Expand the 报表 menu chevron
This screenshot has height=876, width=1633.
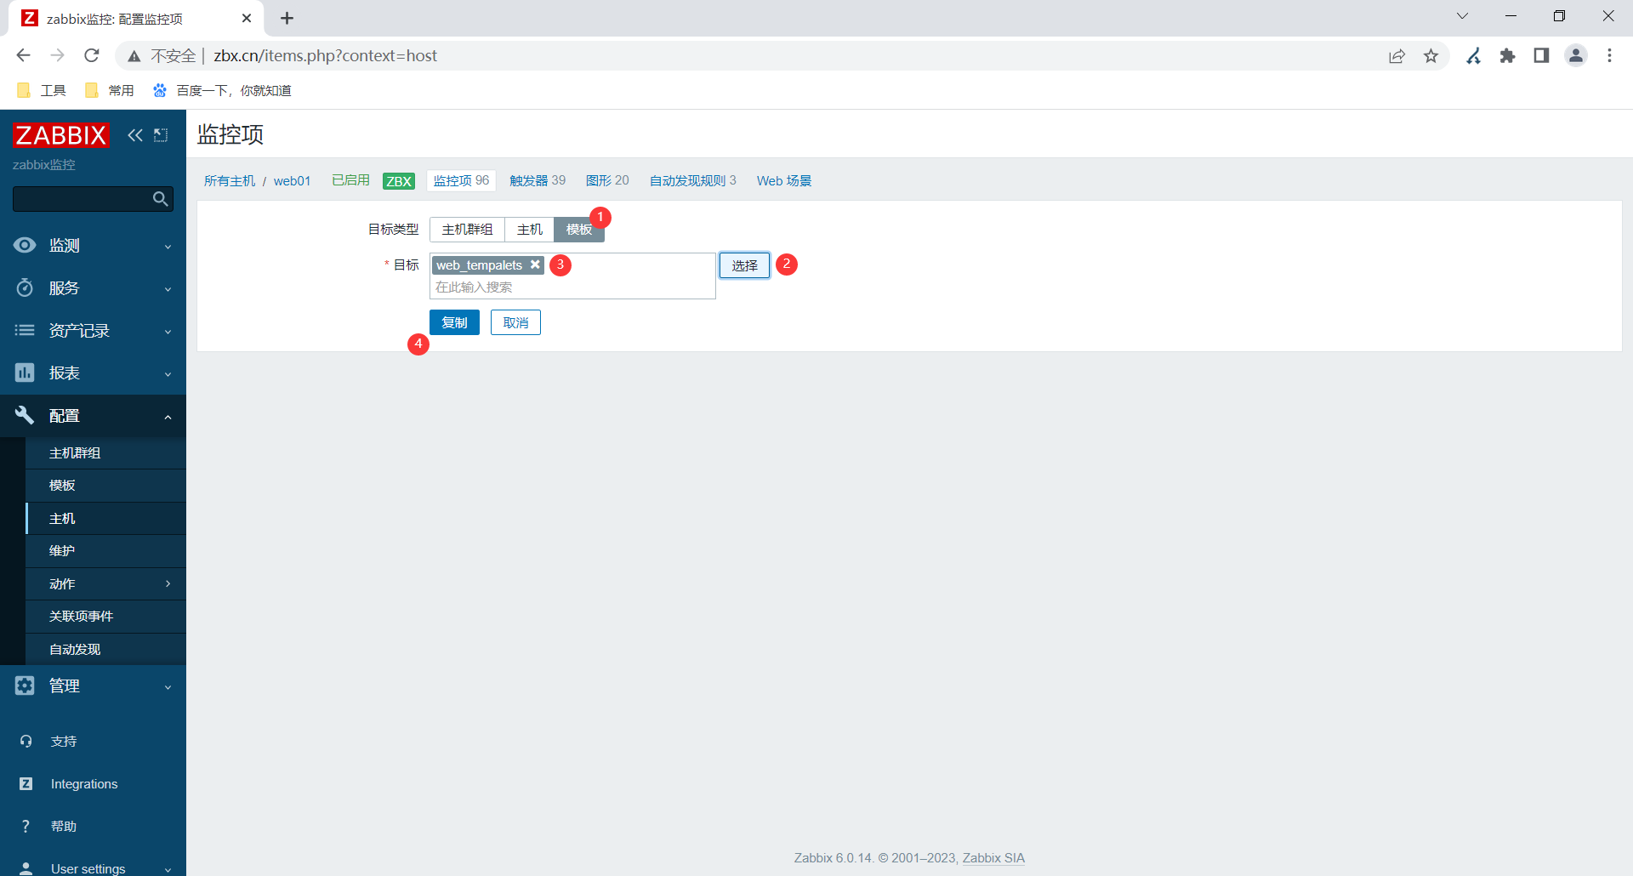coord(168,374)
